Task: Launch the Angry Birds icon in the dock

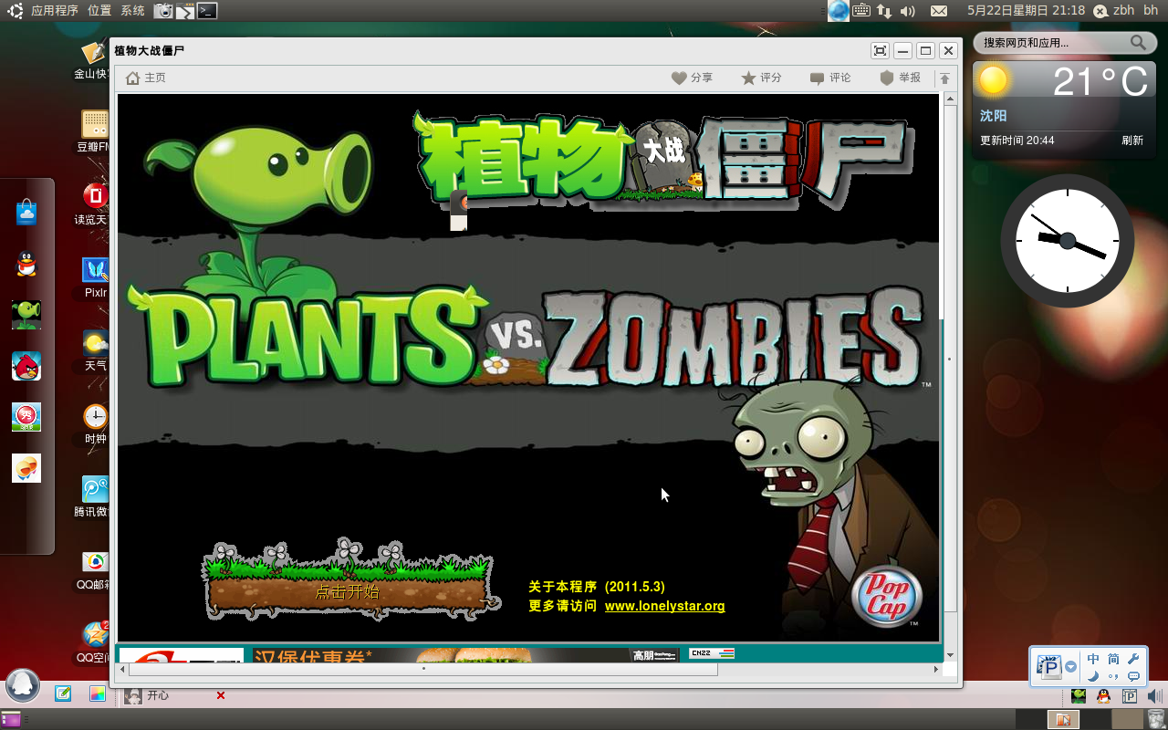Action: [26, 366]
